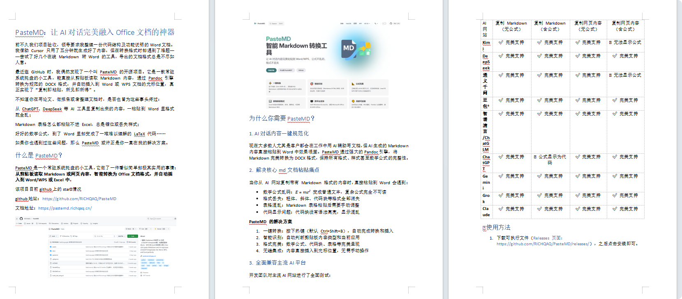This screenshot has width=682, height=299.
Task: Click the Grok row label in table
Action: (x=485, y=199)
